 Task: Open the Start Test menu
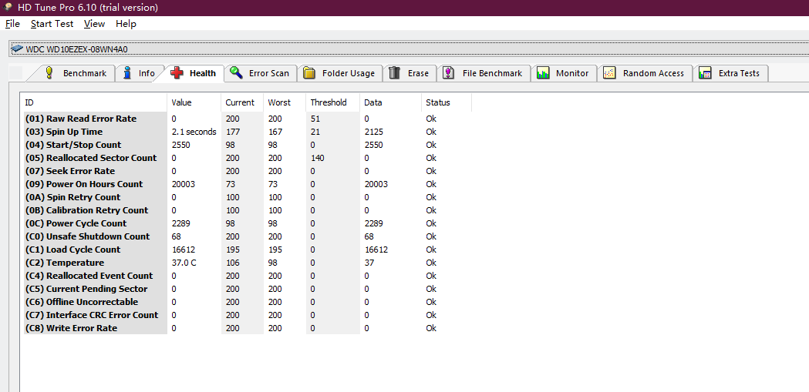(52, 24)
